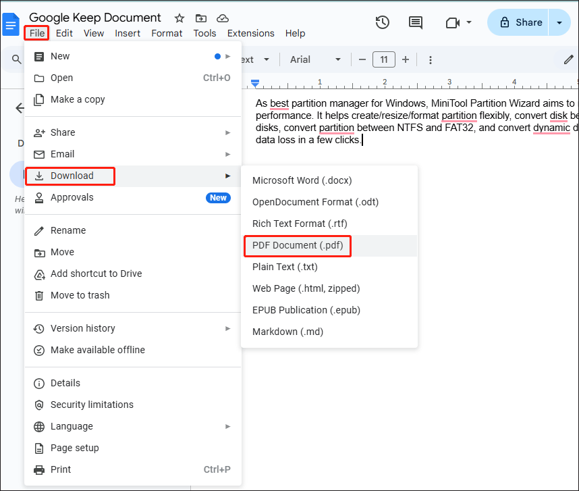Screen dimensions: 579x491
Task: Download as Microsoft Word (.docx)
Action: coord(329,180)
